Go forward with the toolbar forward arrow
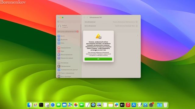 click(87, 18)
